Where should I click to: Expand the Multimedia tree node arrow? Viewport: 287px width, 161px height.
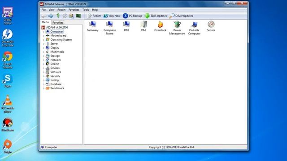coord(44,52)
